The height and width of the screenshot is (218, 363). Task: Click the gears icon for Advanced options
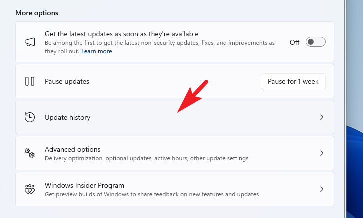point(30,153)
